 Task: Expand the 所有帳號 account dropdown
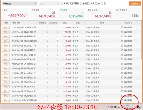20,4
